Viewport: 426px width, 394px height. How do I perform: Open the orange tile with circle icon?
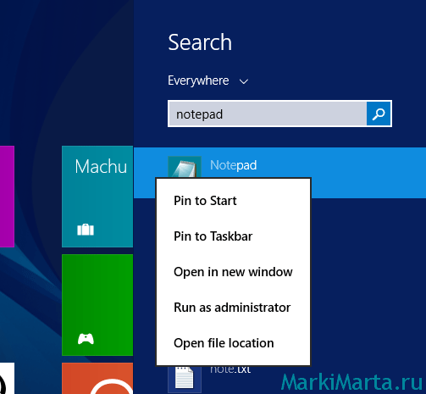pyautogui.click(x=97, y=378)
